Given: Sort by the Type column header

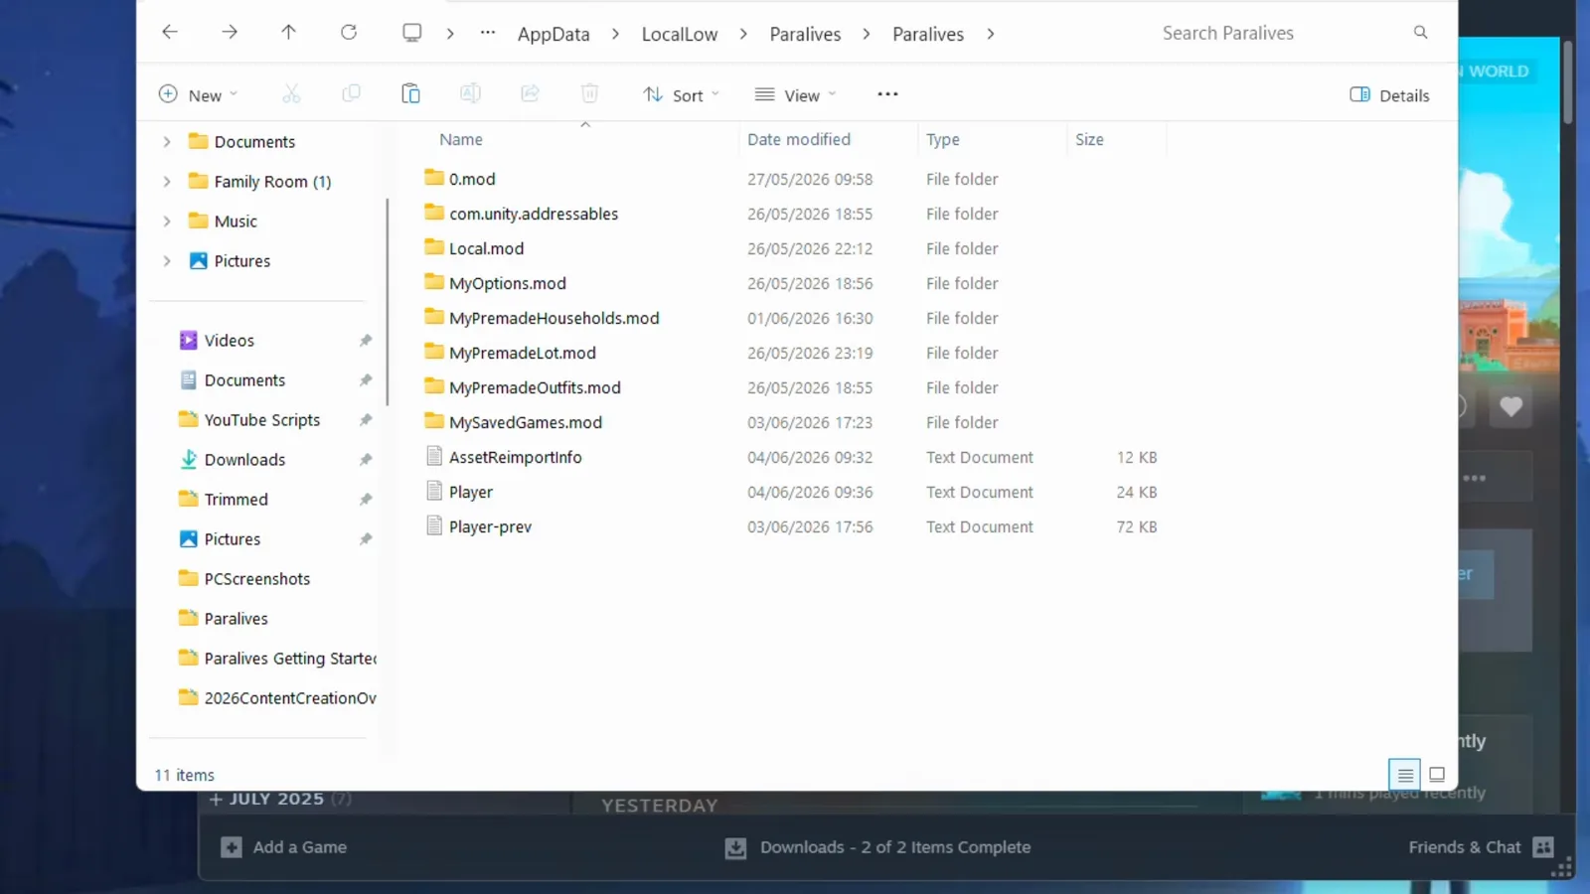Looking at the screenshot, I should click(x=943, y=140).
